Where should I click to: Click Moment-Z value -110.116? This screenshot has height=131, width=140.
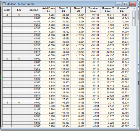(x=123, y=99)
